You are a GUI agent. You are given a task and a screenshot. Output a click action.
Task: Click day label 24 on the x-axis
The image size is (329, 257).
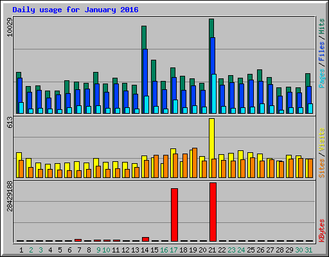click(x=241, y=250)
